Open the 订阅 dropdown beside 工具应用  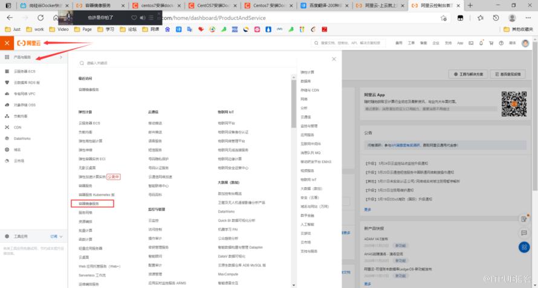tap(57, 237)
